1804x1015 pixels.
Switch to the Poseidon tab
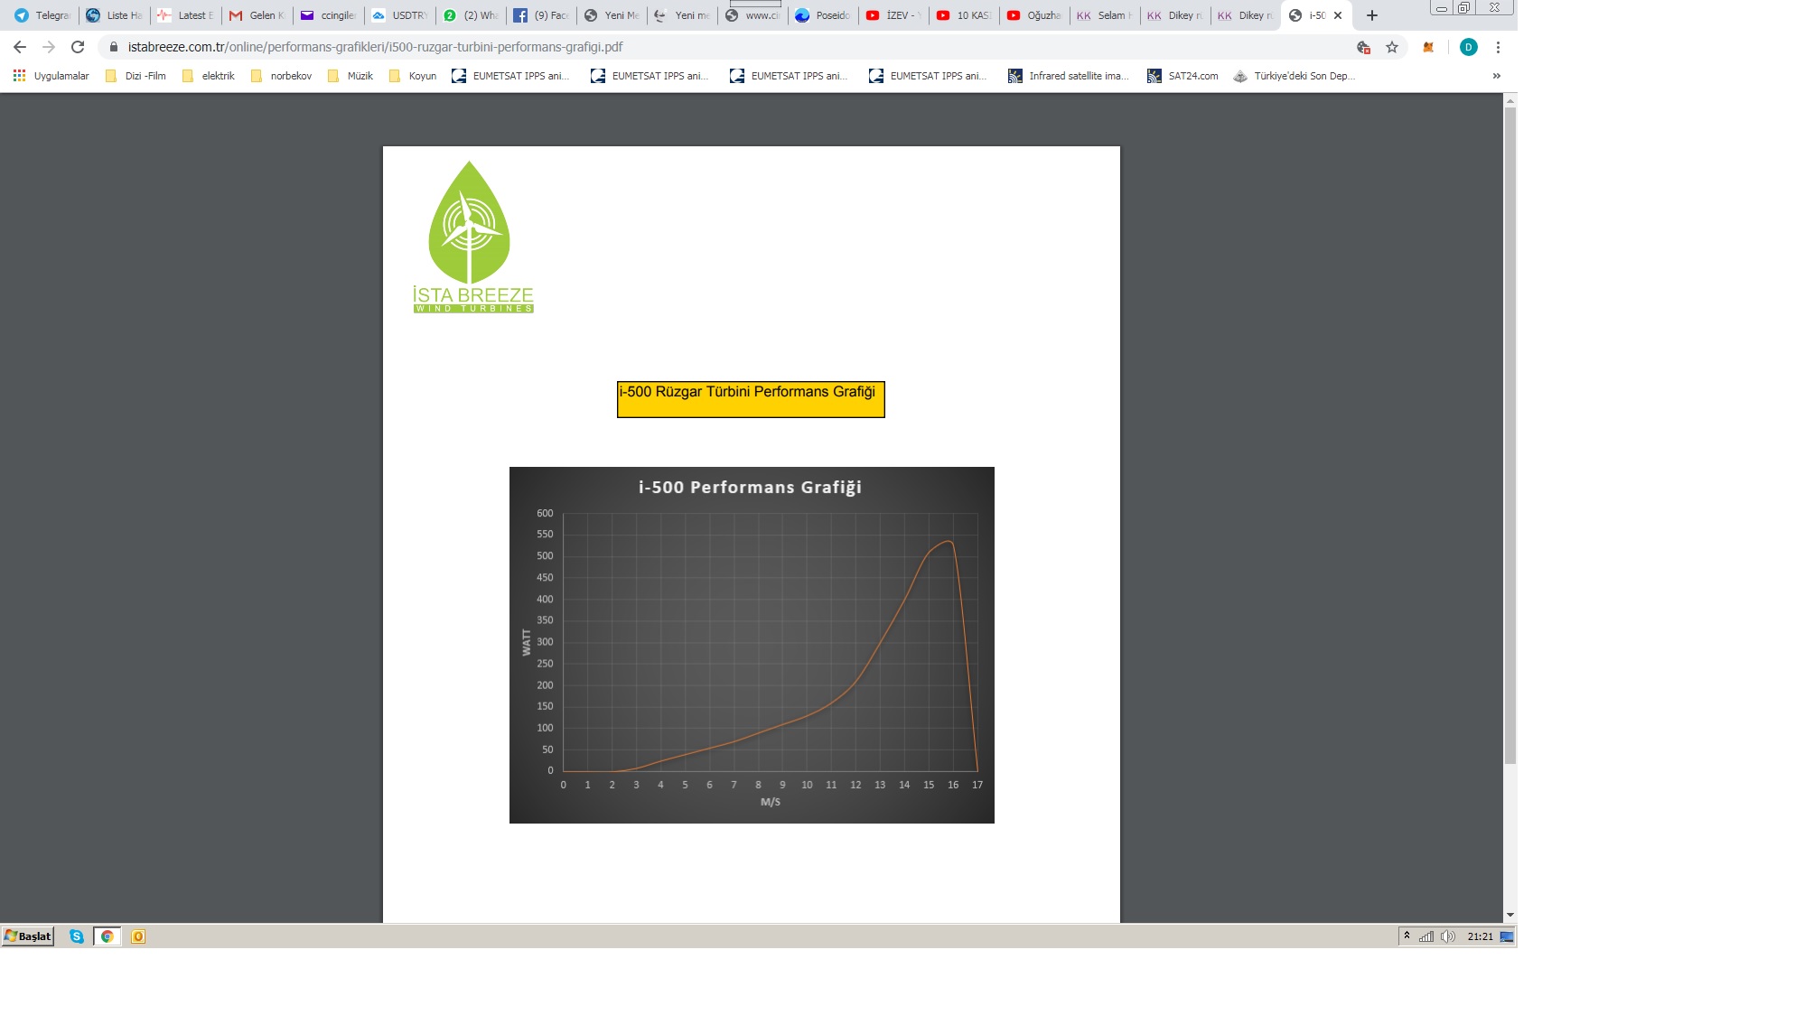click(823, 15)
